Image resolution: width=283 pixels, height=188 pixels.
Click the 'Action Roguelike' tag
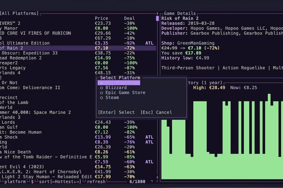coord(244,68)
